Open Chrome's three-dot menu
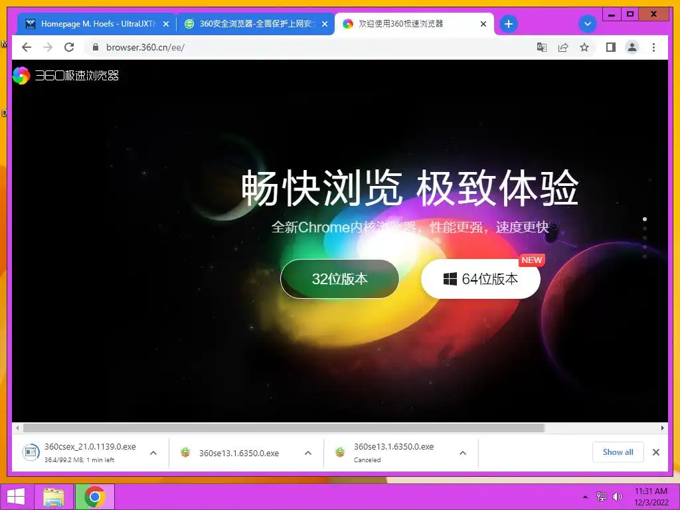Screen dimensions: 680x510 tap(653, 47)
